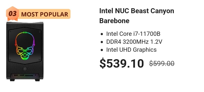The image size is (204, 92).
Task: Select the DDR4 3200MHz 1.2V spec line
Action: click(x=134, y=42)
